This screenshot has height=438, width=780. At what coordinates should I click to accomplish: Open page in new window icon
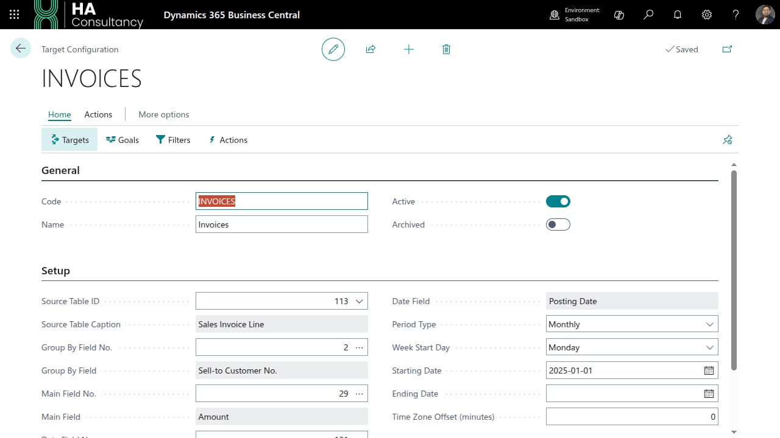pyautogui.click(x=727, y=49)
